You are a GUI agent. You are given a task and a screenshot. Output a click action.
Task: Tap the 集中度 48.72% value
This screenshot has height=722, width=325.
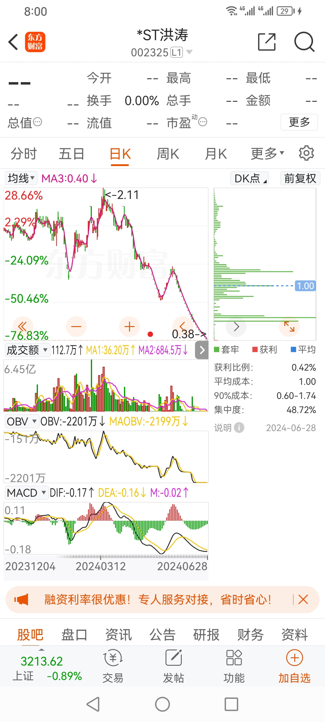[301, 410]
